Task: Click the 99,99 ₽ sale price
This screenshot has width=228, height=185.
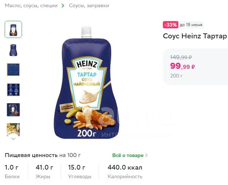Action: (182, 66)
